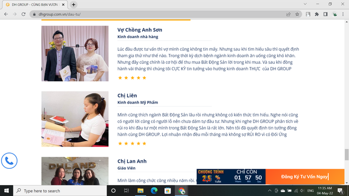349x196 pixels.
Task: Go back to the previous page
Action: click(x=6, y=14)
